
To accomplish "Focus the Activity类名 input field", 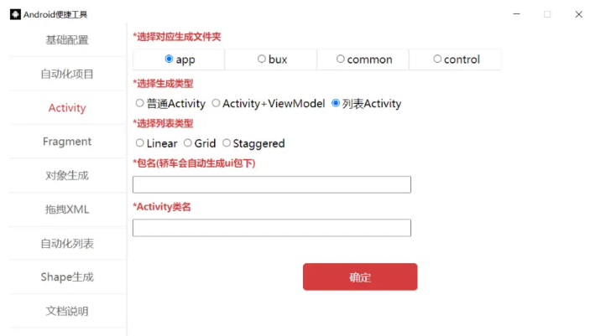I will [x=272, y=228].
